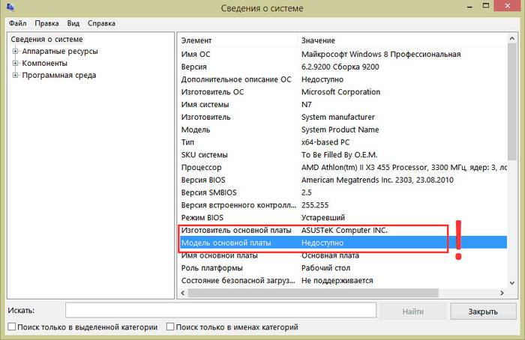Screen dimensions: 525x340
Task: Open the Справка menu
Action: tap(102, 23)
